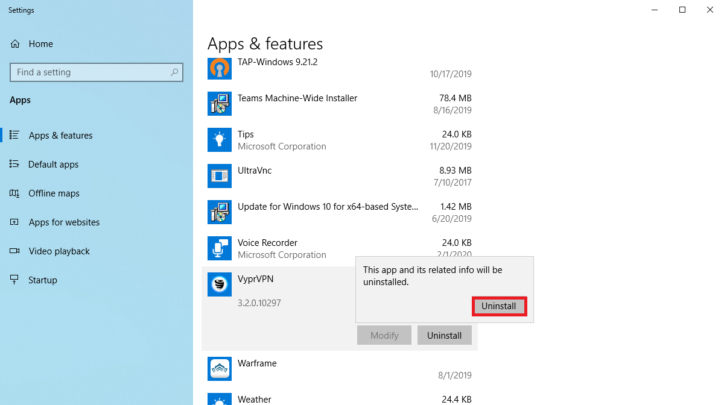This screenshot has width=724, height=405.
Task: Click the TAP-Windows app icon
Action: click(220, 67)
